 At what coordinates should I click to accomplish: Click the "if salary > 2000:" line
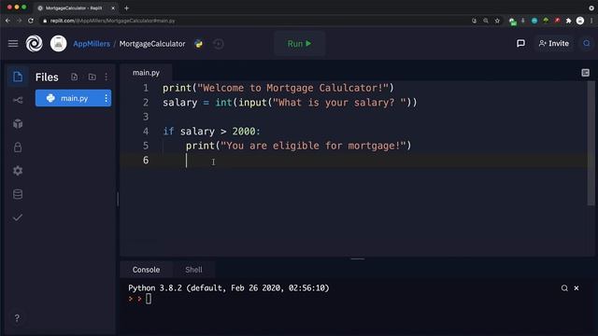(212, 132)
